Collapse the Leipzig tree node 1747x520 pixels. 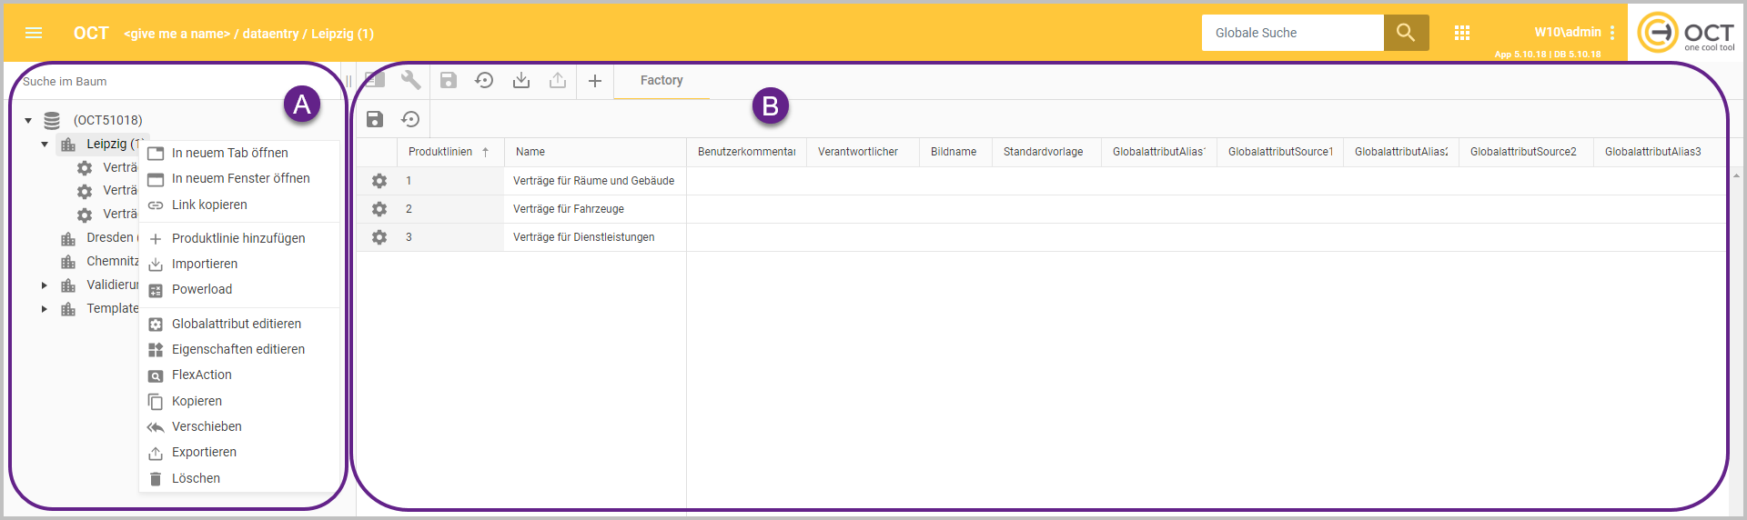pyautogui.click(x=45, y=144)
